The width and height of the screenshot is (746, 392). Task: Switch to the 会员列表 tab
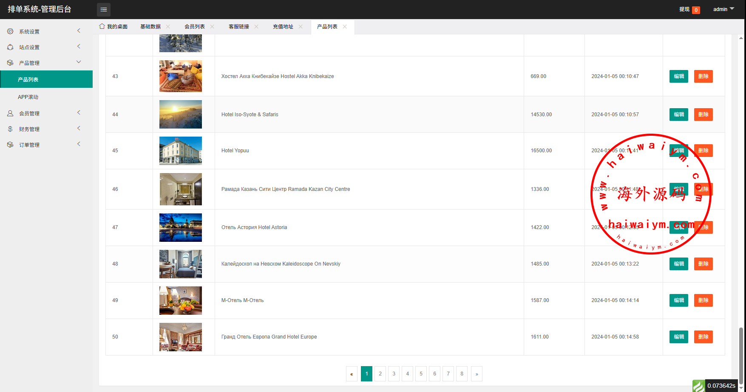click(194, 27)
